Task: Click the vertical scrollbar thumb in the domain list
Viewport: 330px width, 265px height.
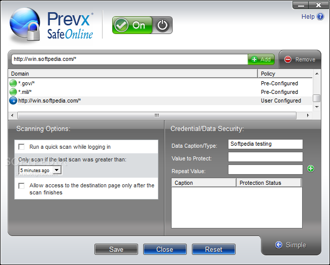Action: [x=317, y=98]
